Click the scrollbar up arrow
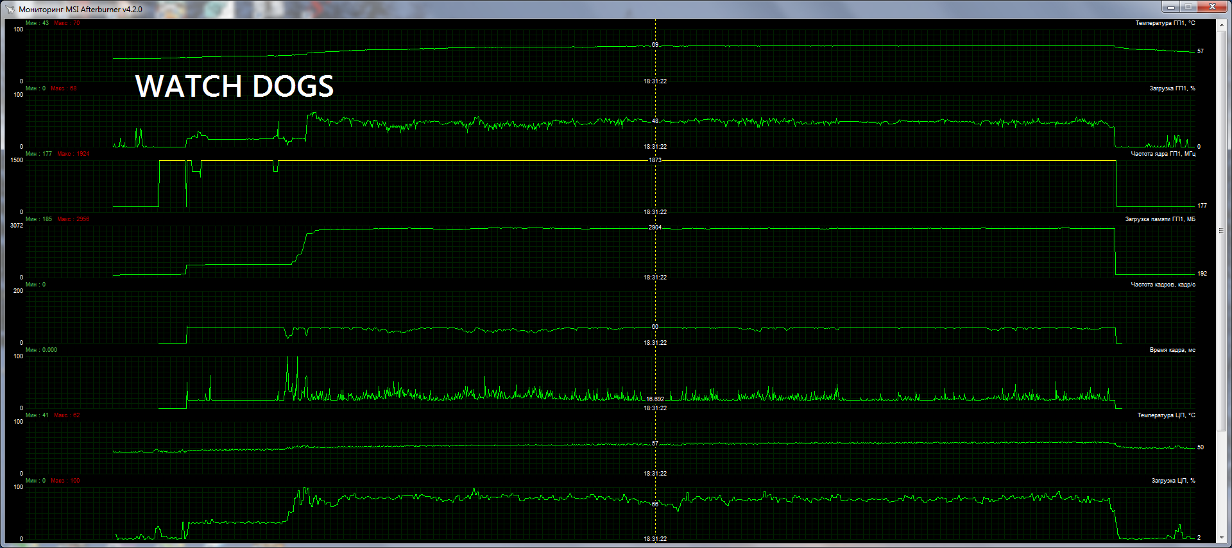 click(x=1222, y=24)
